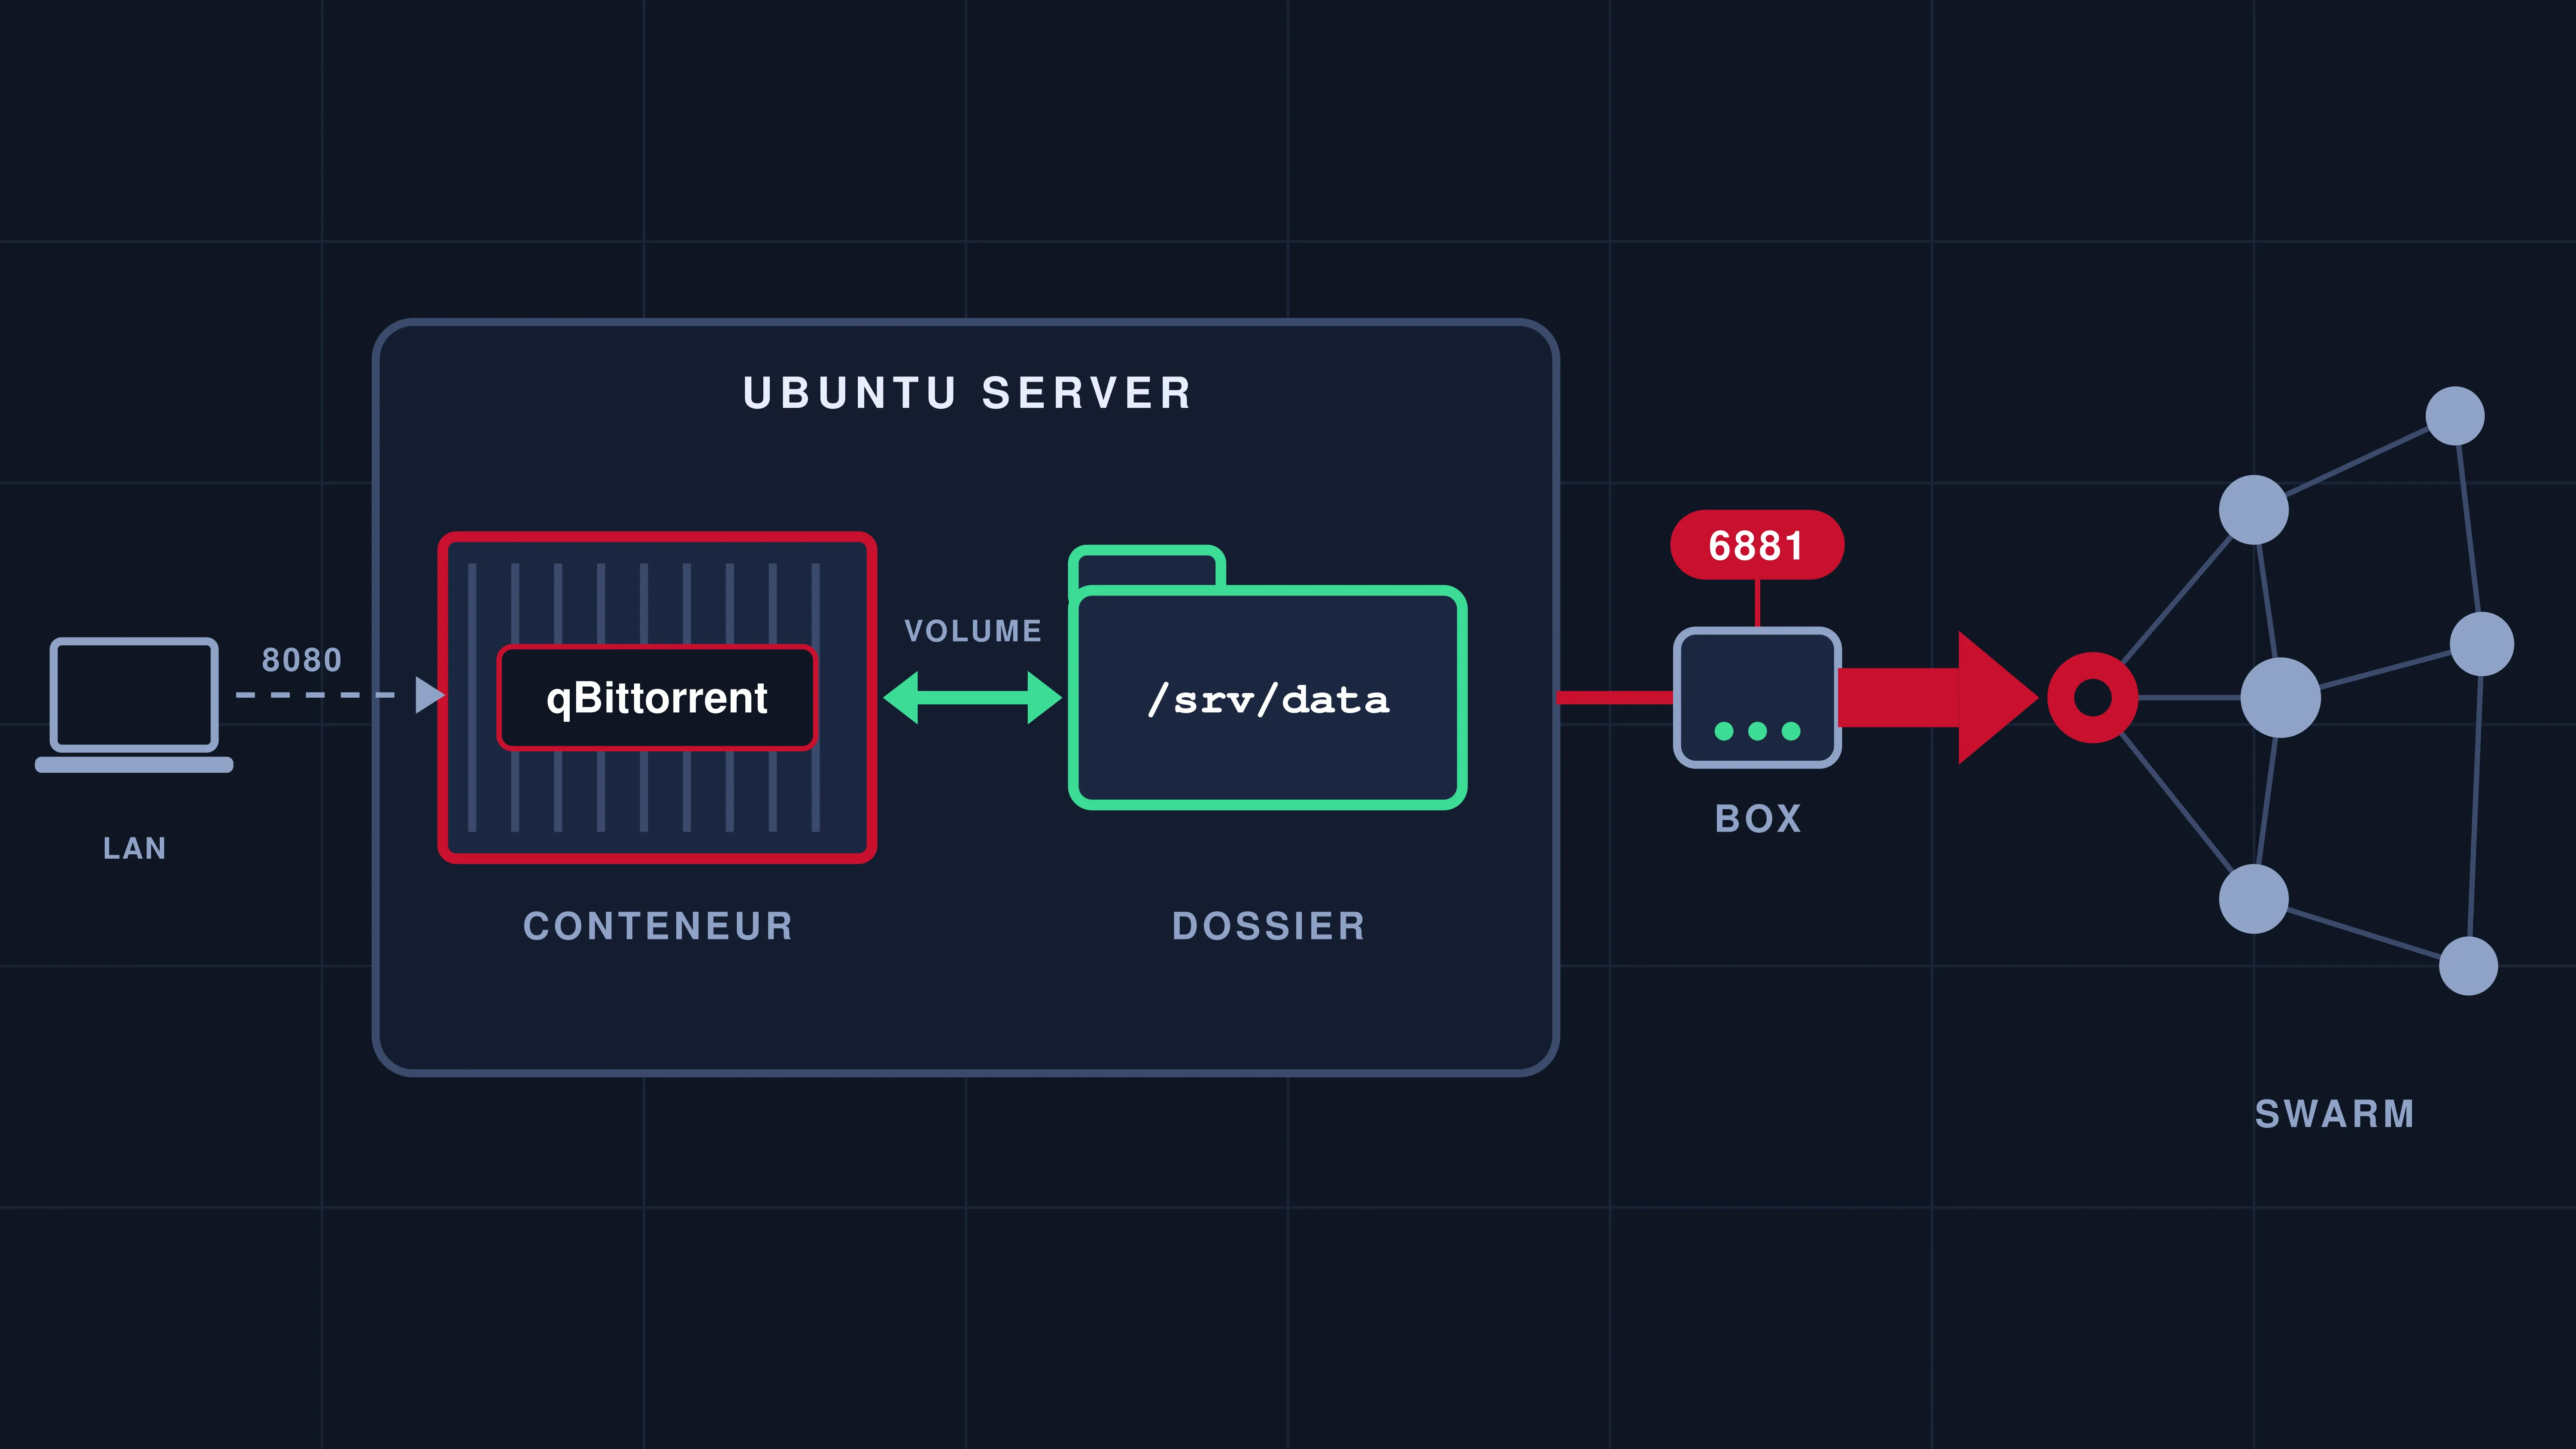
Task: Click the DOSSIER caption
Action: tap(1268, 926)
